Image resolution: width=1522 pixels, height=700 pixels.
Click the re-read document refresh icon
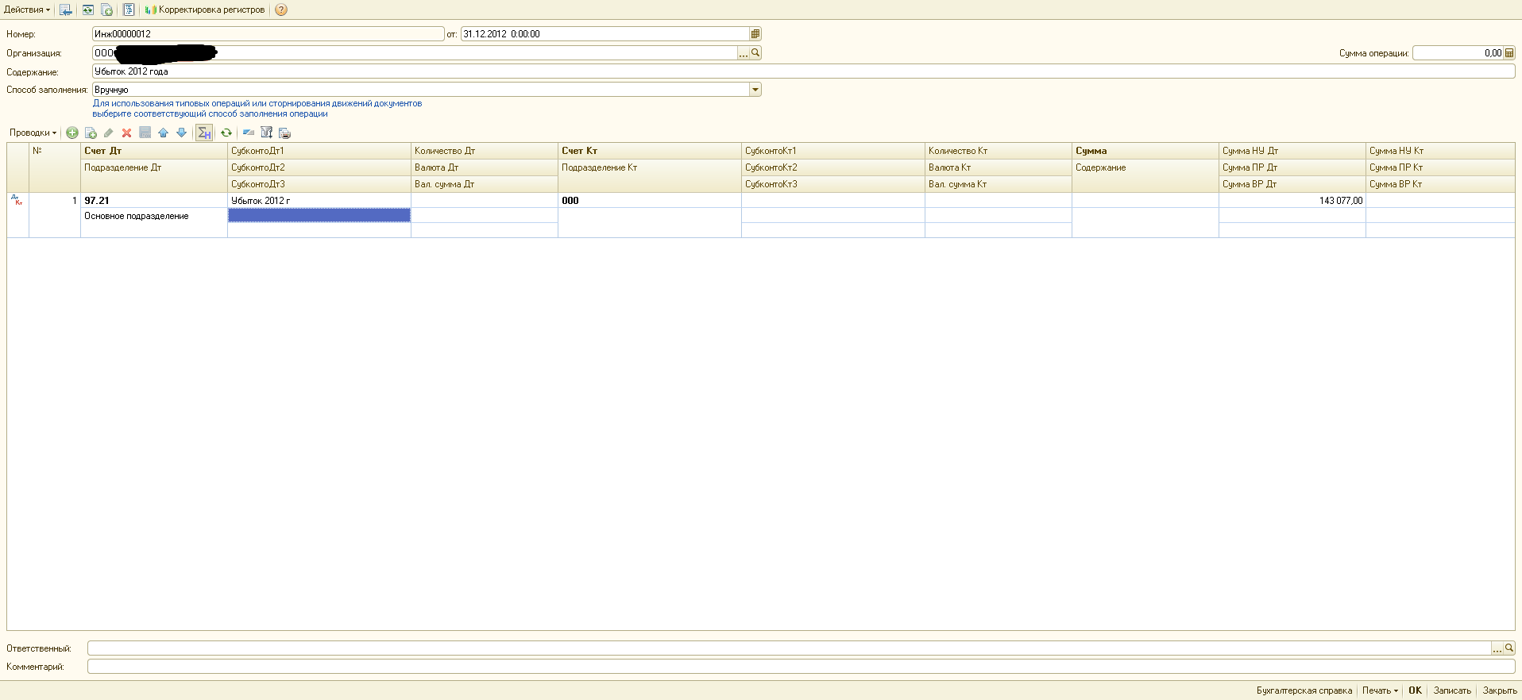(87, 10)
